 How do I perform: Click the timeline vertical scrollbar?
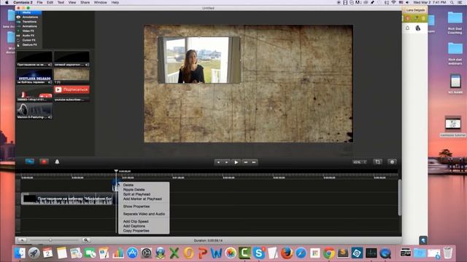[400, 197]
